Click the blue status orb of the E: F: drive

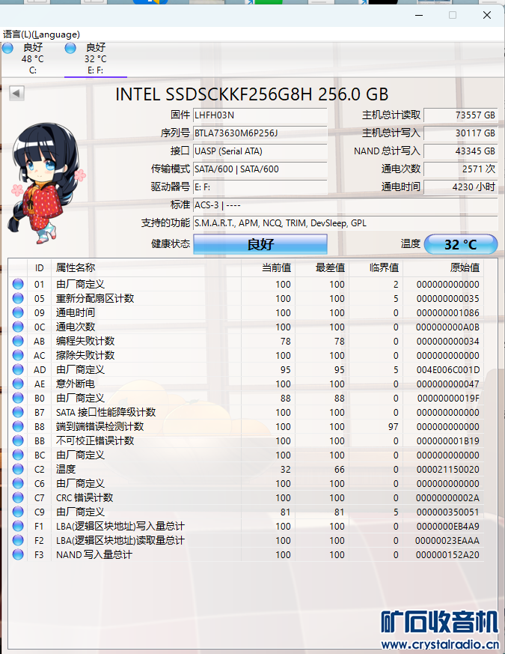(x=70, y=49)
